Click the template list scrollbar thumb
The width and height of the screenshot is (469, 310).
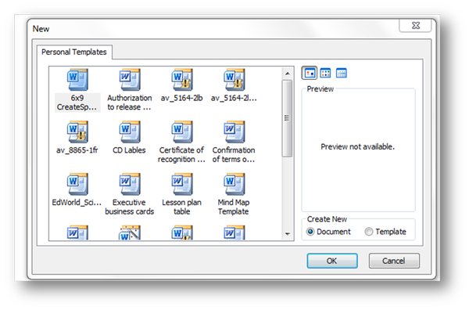click(287, 118)
